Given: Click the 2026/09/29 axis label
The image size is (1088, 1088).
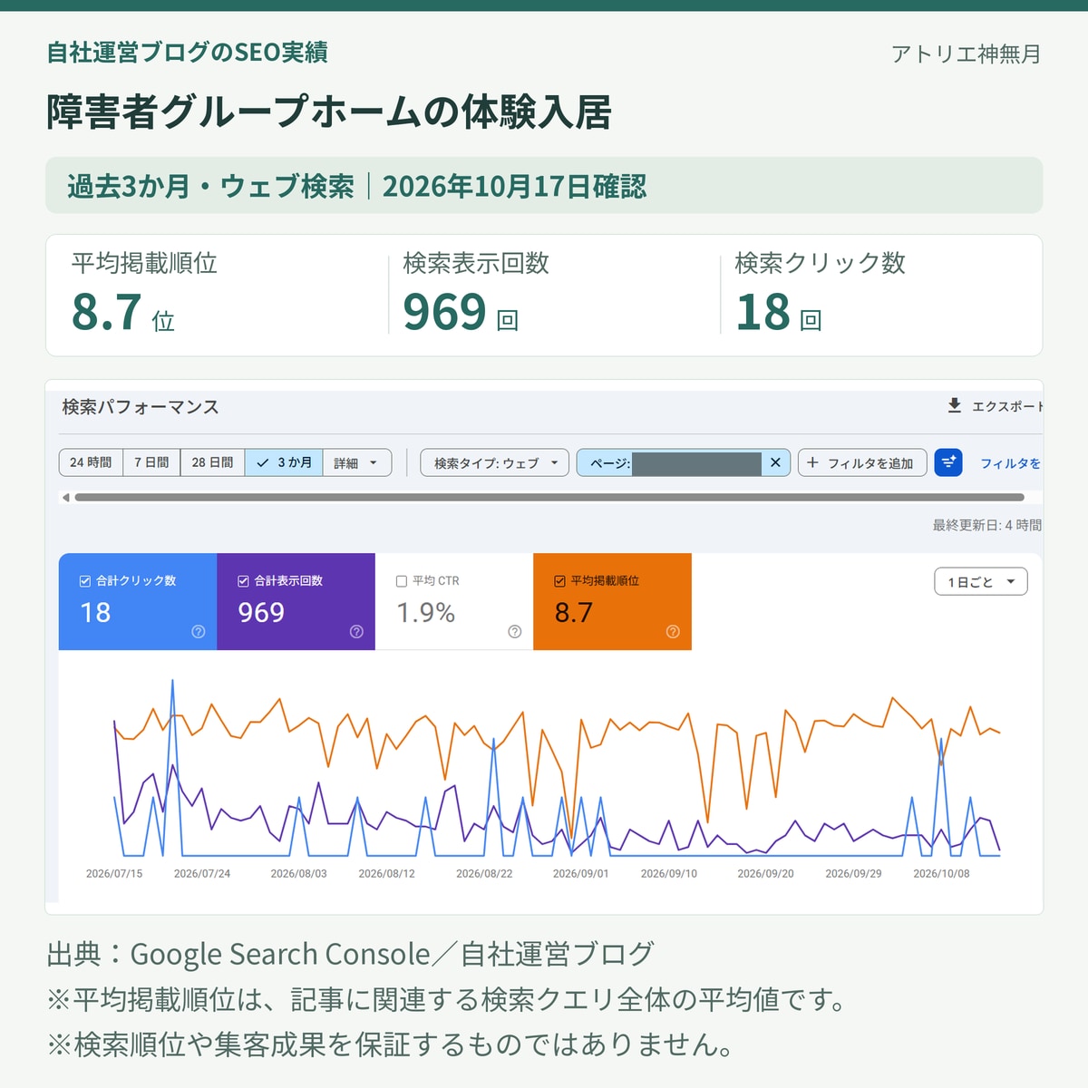Looking at the screenshot, I should pos(853,874).
